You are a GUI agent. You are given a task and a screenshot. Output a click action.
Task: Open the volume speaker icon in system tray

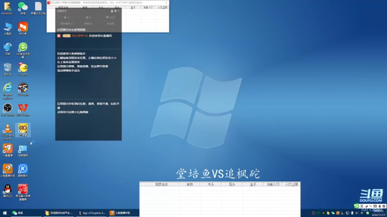357,213
